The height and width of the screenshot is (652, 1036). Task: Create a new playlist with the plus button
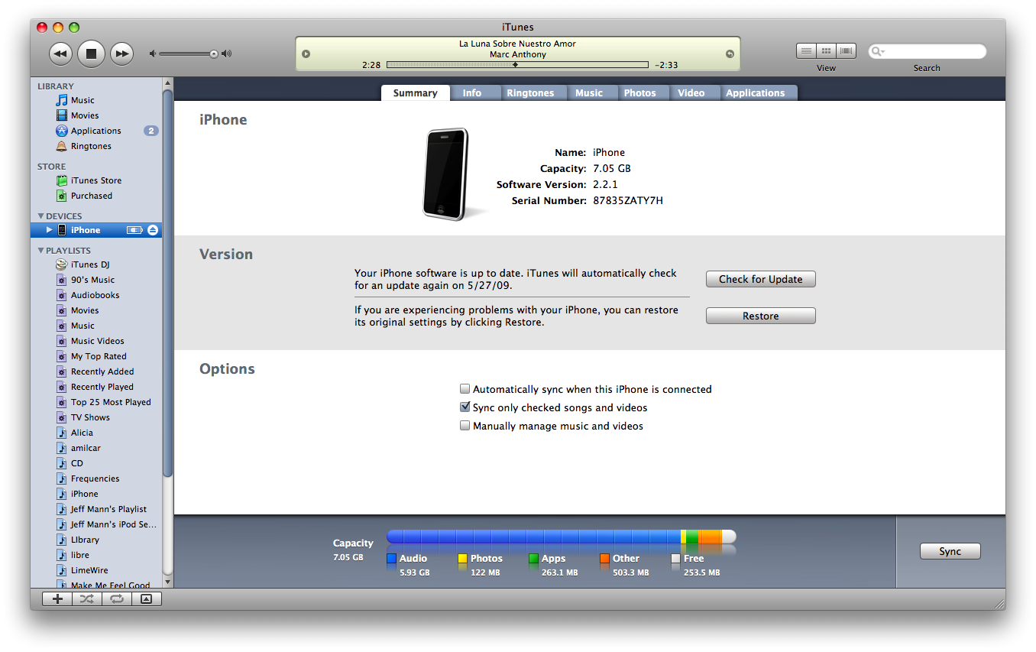point(57,599)
